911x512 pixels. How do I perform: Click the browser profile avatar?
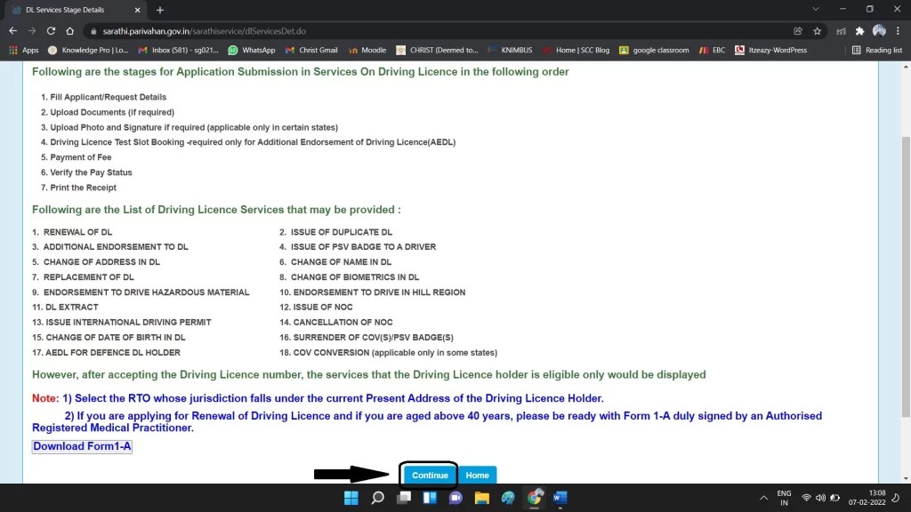coord(877,30)
